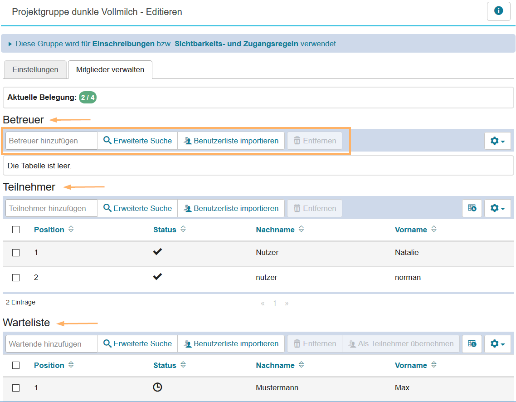Sort Warteliste by Nachname sort arrows

301,365
